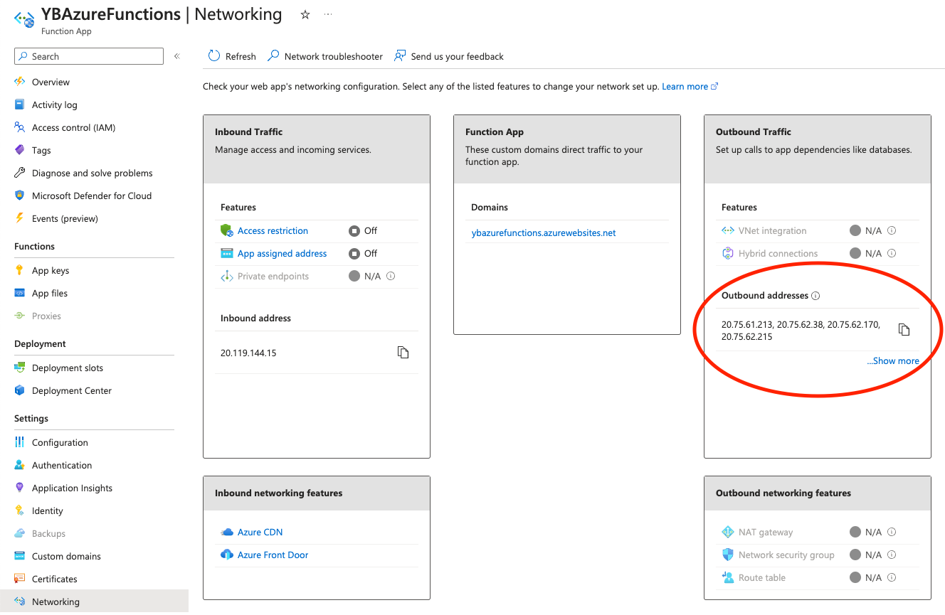Viewport: 945px width, 615px height.
Task: Click the Learn more link
Action: [x=684, y=86]
